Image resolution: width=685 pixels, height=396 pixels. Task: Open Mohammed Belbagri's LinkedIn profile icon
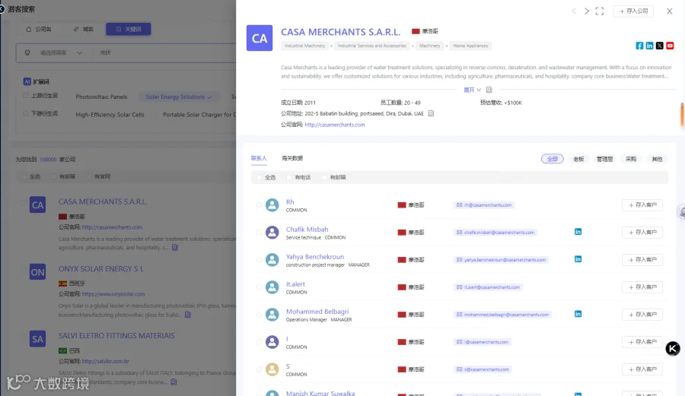click(x=578, y=314)
